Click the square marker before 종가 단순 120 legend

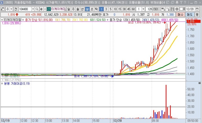(x=108, y=20)
